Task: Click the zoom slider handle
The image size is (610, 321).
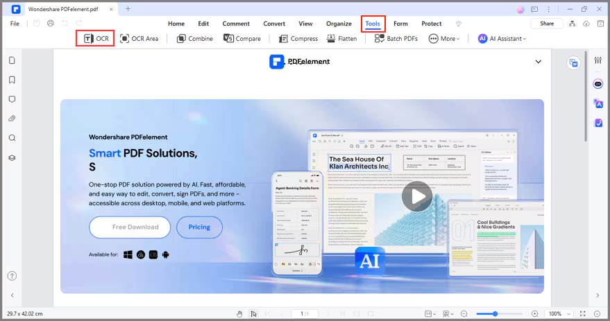Action: pyautogui.click(x=495, y=313)
